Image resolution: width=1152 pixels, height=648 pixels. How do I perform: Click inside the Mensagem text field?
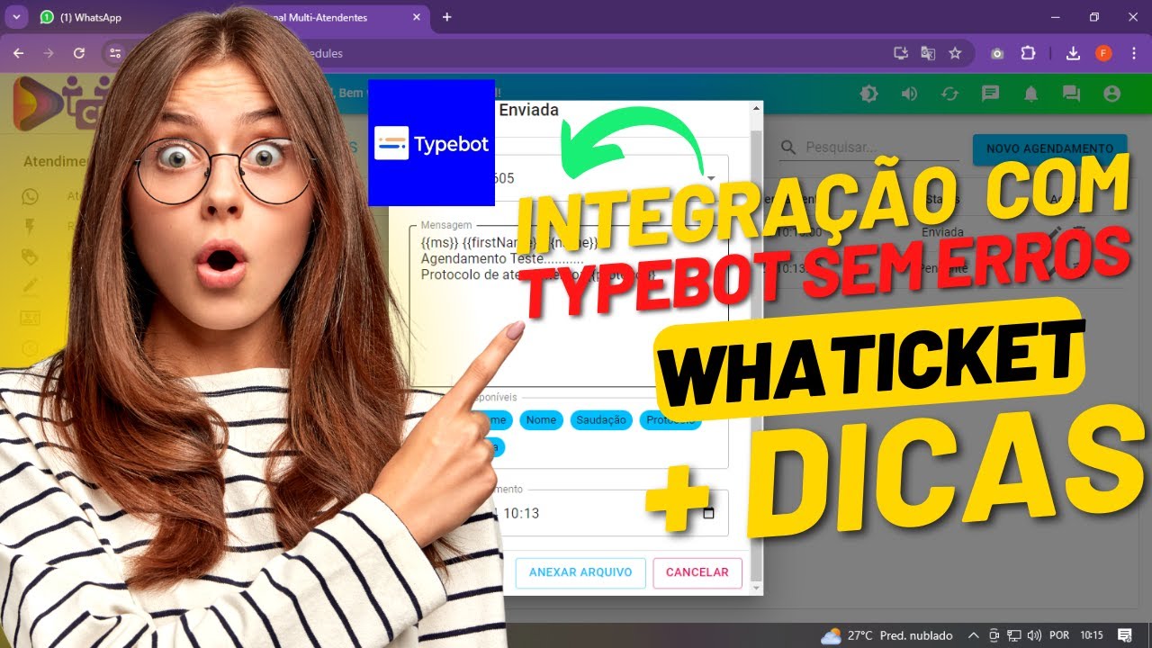point(569,306)
